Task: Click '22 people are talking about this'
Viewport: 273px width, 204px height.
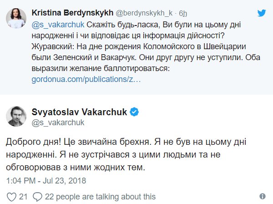Action: coord(100,197)
